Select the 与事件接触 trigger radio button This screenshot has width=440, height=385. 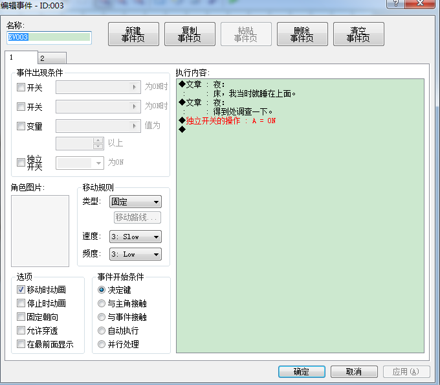(102, 317)
